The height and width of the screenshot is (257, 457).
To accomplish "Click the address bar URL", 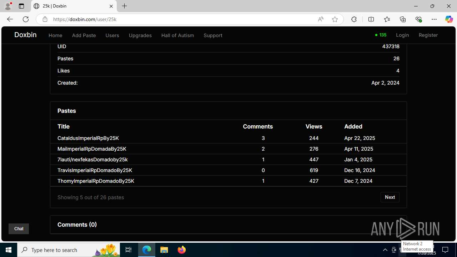I will coord(85,19).
